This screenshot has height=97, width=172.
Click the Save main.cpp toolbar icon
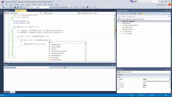pos(15,7)
